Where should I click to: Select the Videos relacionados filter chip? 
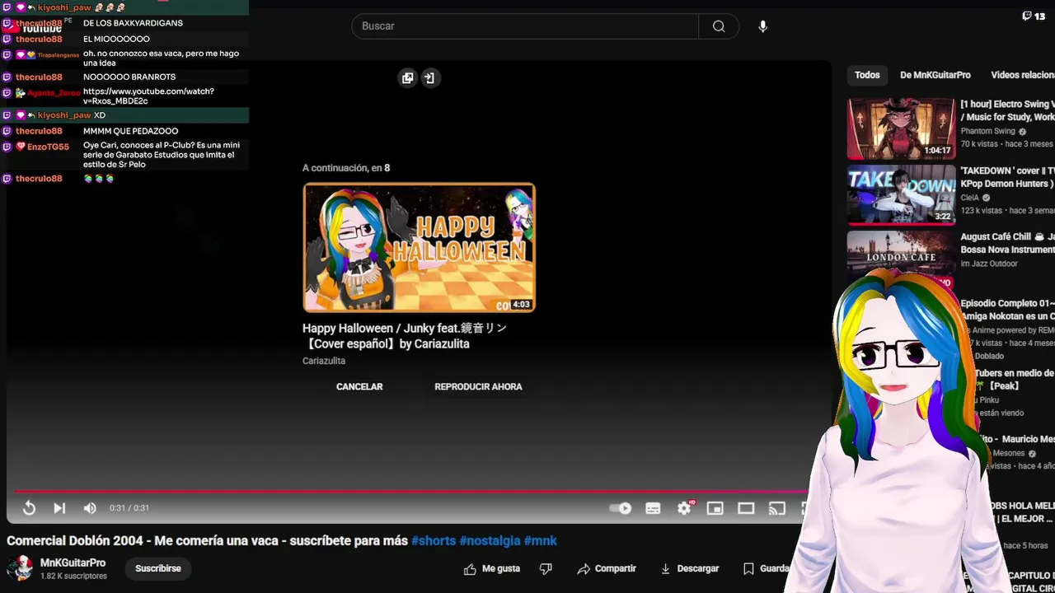tap(1022, 75)
